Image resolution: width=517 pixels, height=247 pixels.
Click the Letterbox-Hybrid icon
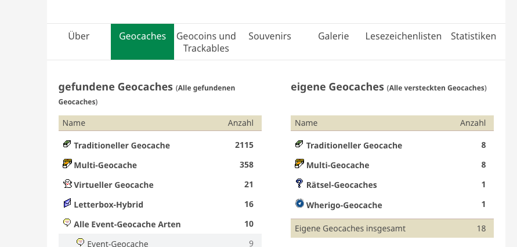(x=67, y=203)
